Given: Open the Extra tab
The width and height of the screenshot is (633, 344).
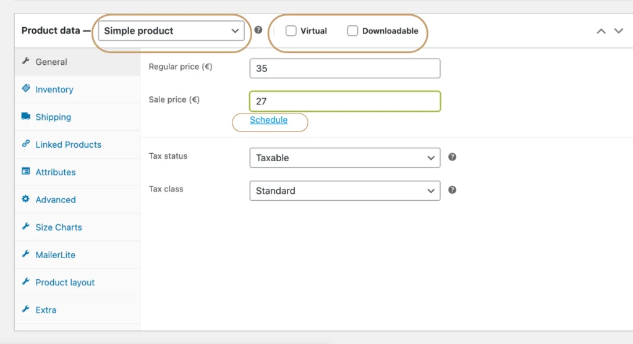Looking at the screenshot, I should point(77,309).
